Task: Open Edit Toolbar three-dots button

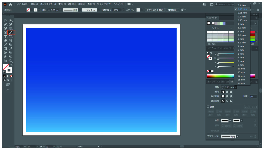Action: [8, 90]
